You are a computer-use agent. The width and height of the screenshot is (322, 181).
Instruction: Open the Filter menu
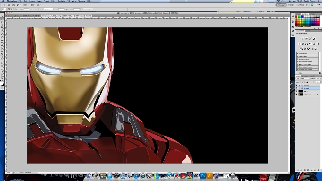[54, 1]
